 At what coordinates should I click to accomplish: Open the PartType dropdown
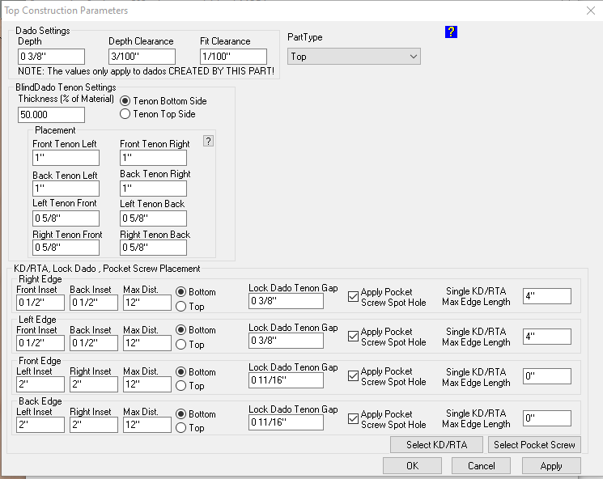[x=354, y=57]
